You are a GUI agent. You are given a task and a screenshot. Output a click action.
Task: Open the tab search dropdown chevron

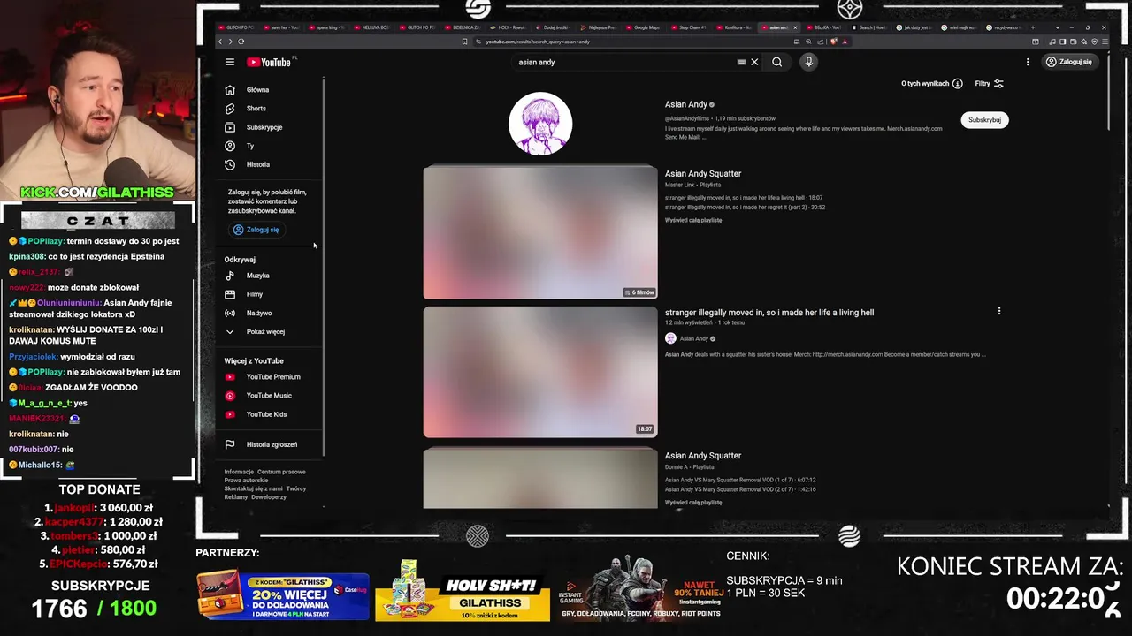point(1058,27)
